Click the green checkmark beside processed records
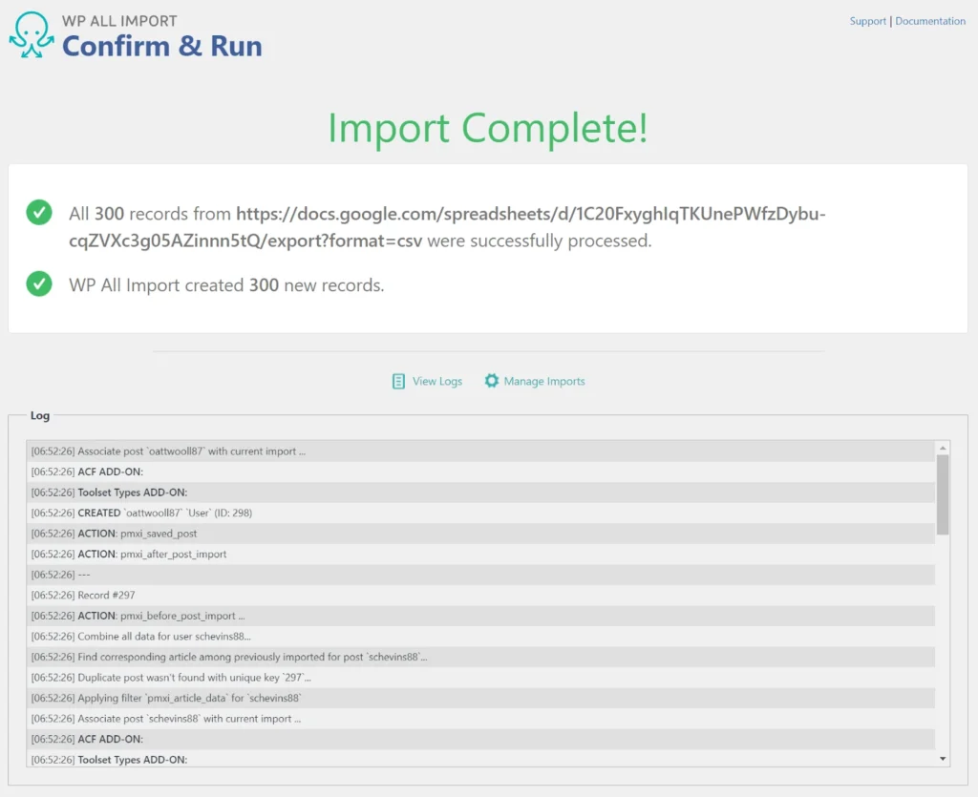978x797 pixels. pos(39,213)
